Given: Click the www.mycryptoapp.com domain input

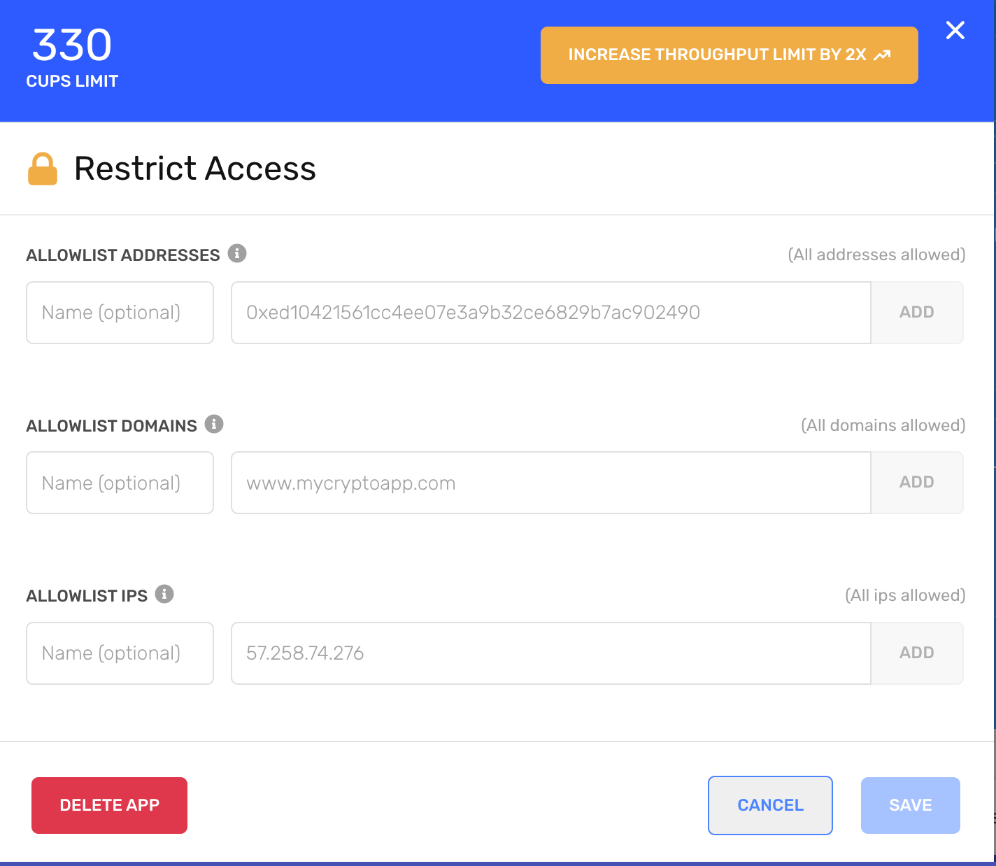Looking at the screenshot, I should click(x=550, y=483).
